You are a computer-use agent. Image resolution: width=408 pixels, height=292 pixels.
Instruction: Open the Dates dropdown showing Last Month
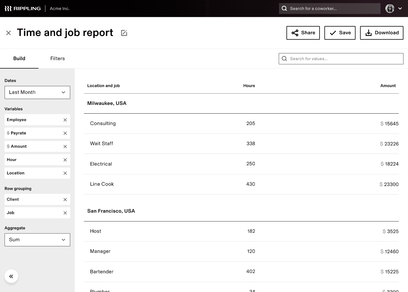tap(37, 92)
